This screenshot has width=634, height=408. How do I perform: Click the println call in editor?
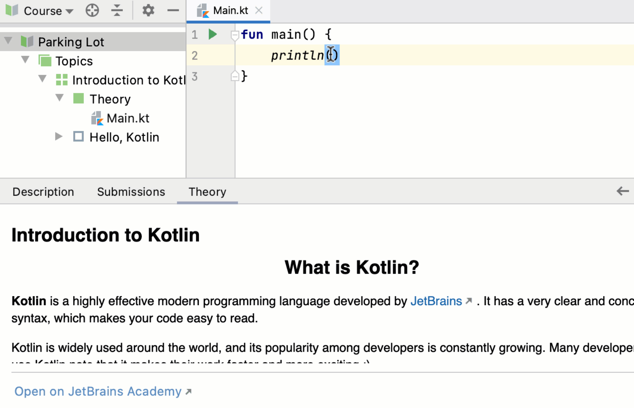[x=297, y=55]
